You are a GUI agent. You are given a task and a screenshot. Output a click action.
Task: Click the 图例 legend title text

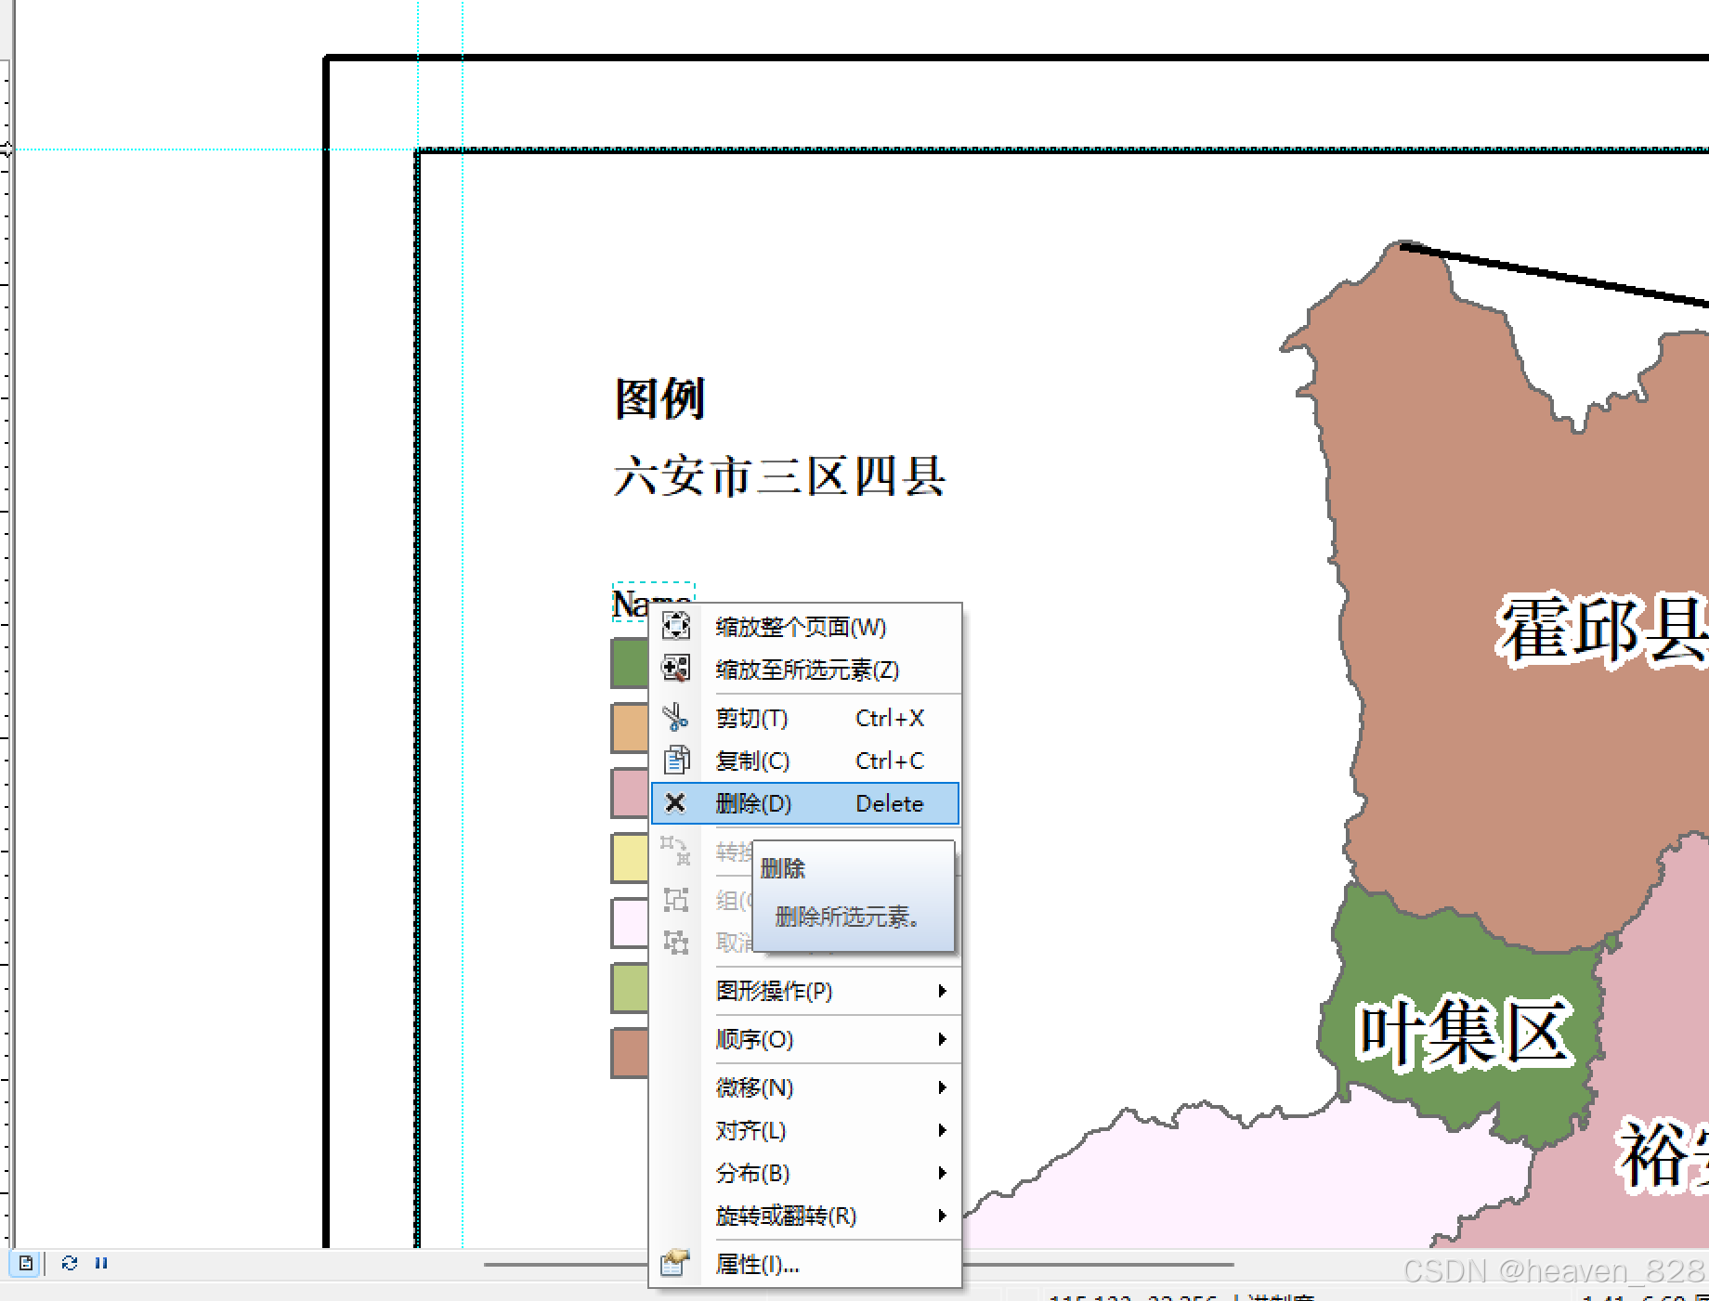coord(659,398)
